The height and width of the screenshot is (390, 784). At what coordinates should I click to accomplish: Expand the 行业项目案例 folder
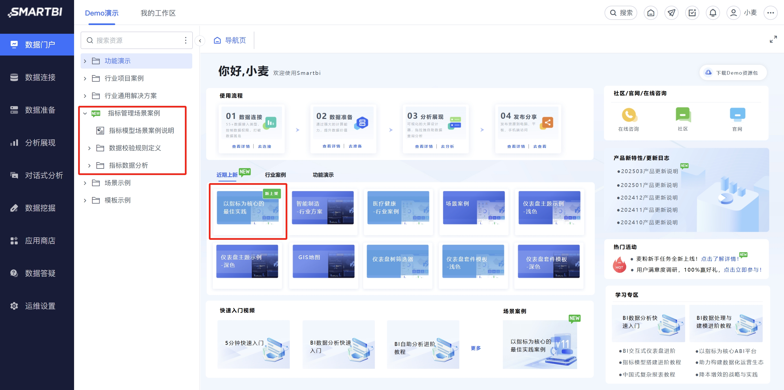85,78
